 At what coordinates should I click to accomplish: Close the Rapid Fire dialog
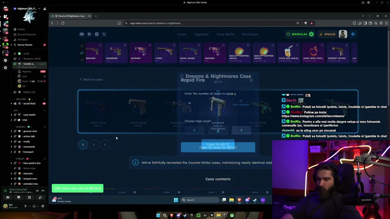point(251,80)
